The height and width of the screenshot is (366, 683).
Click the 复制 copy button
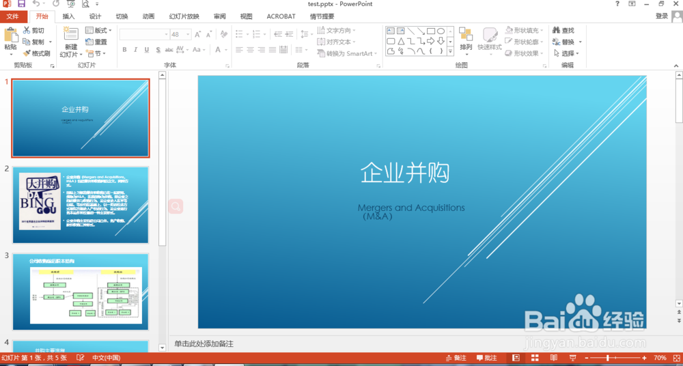(x=34, y=42)
